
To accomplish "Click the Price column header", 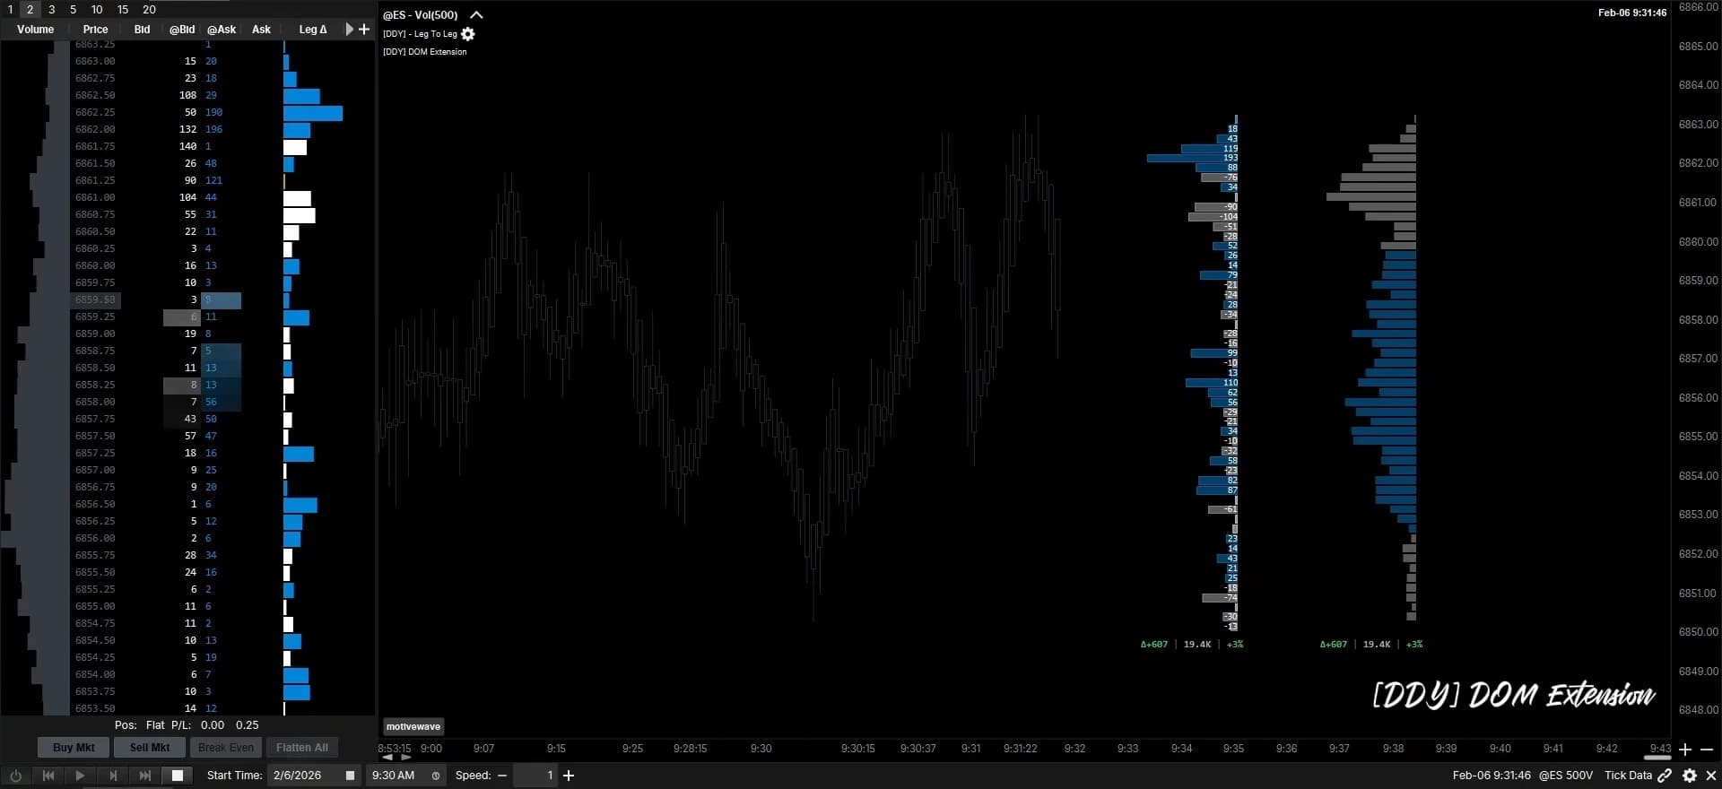I will (x=95, y=30).
